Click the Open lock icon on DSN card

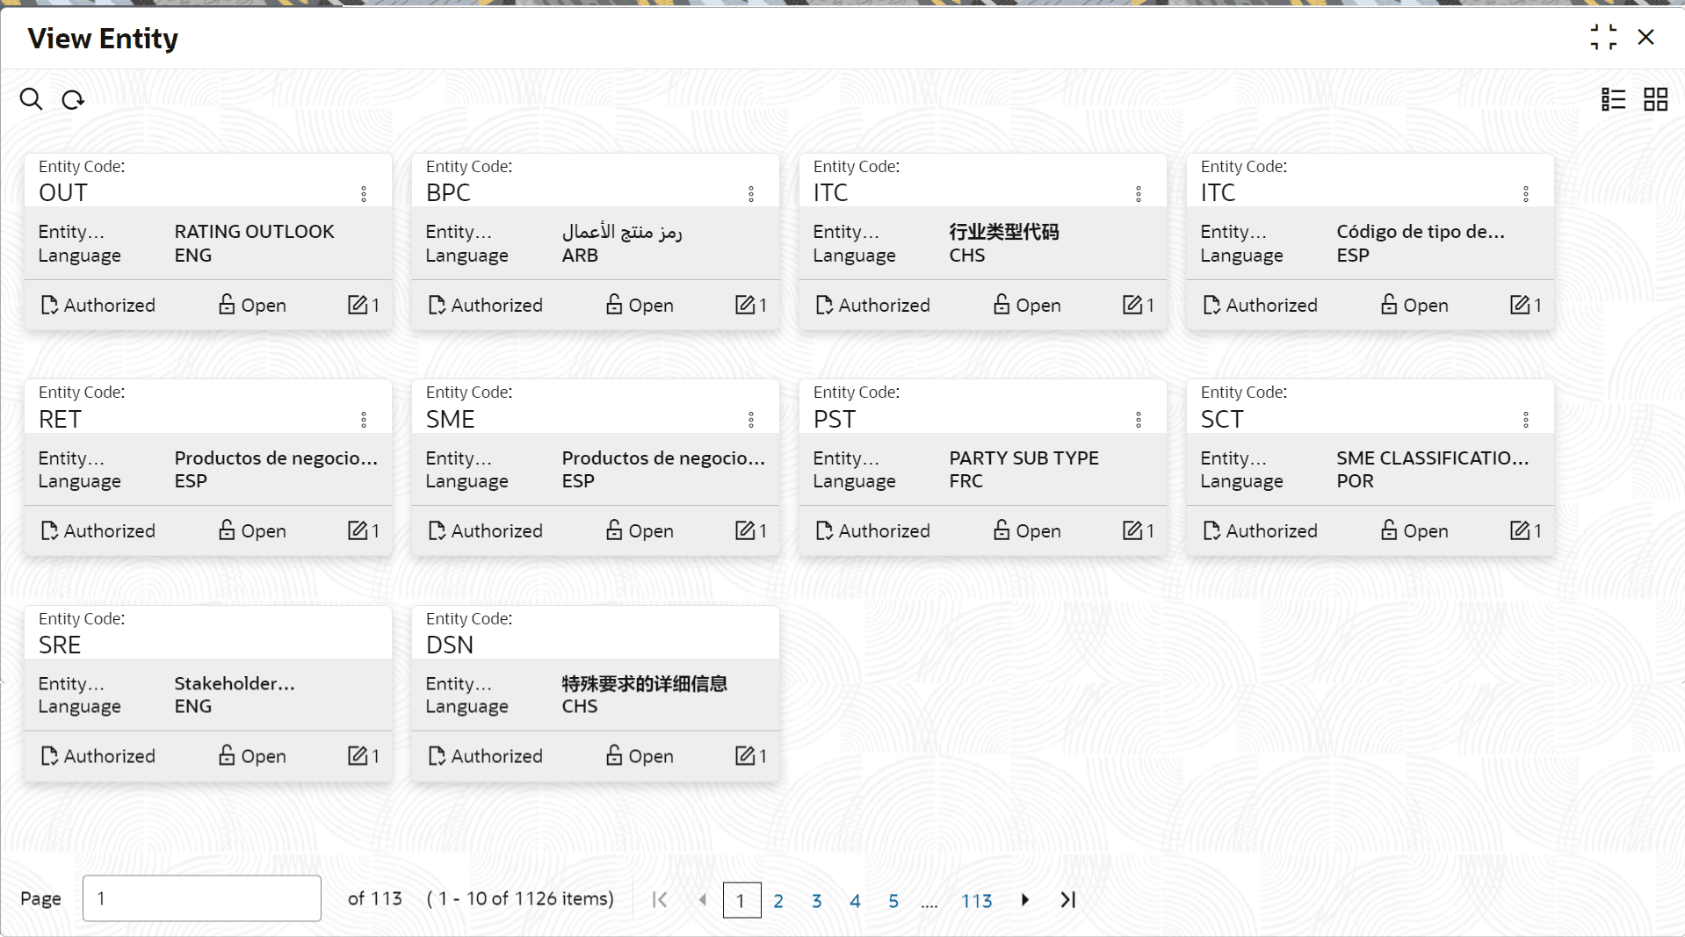pyautogui.click(x=614, y=754)
